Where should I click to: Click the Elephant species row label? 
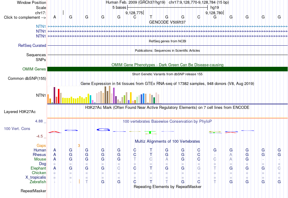click(x=38, y=168)
